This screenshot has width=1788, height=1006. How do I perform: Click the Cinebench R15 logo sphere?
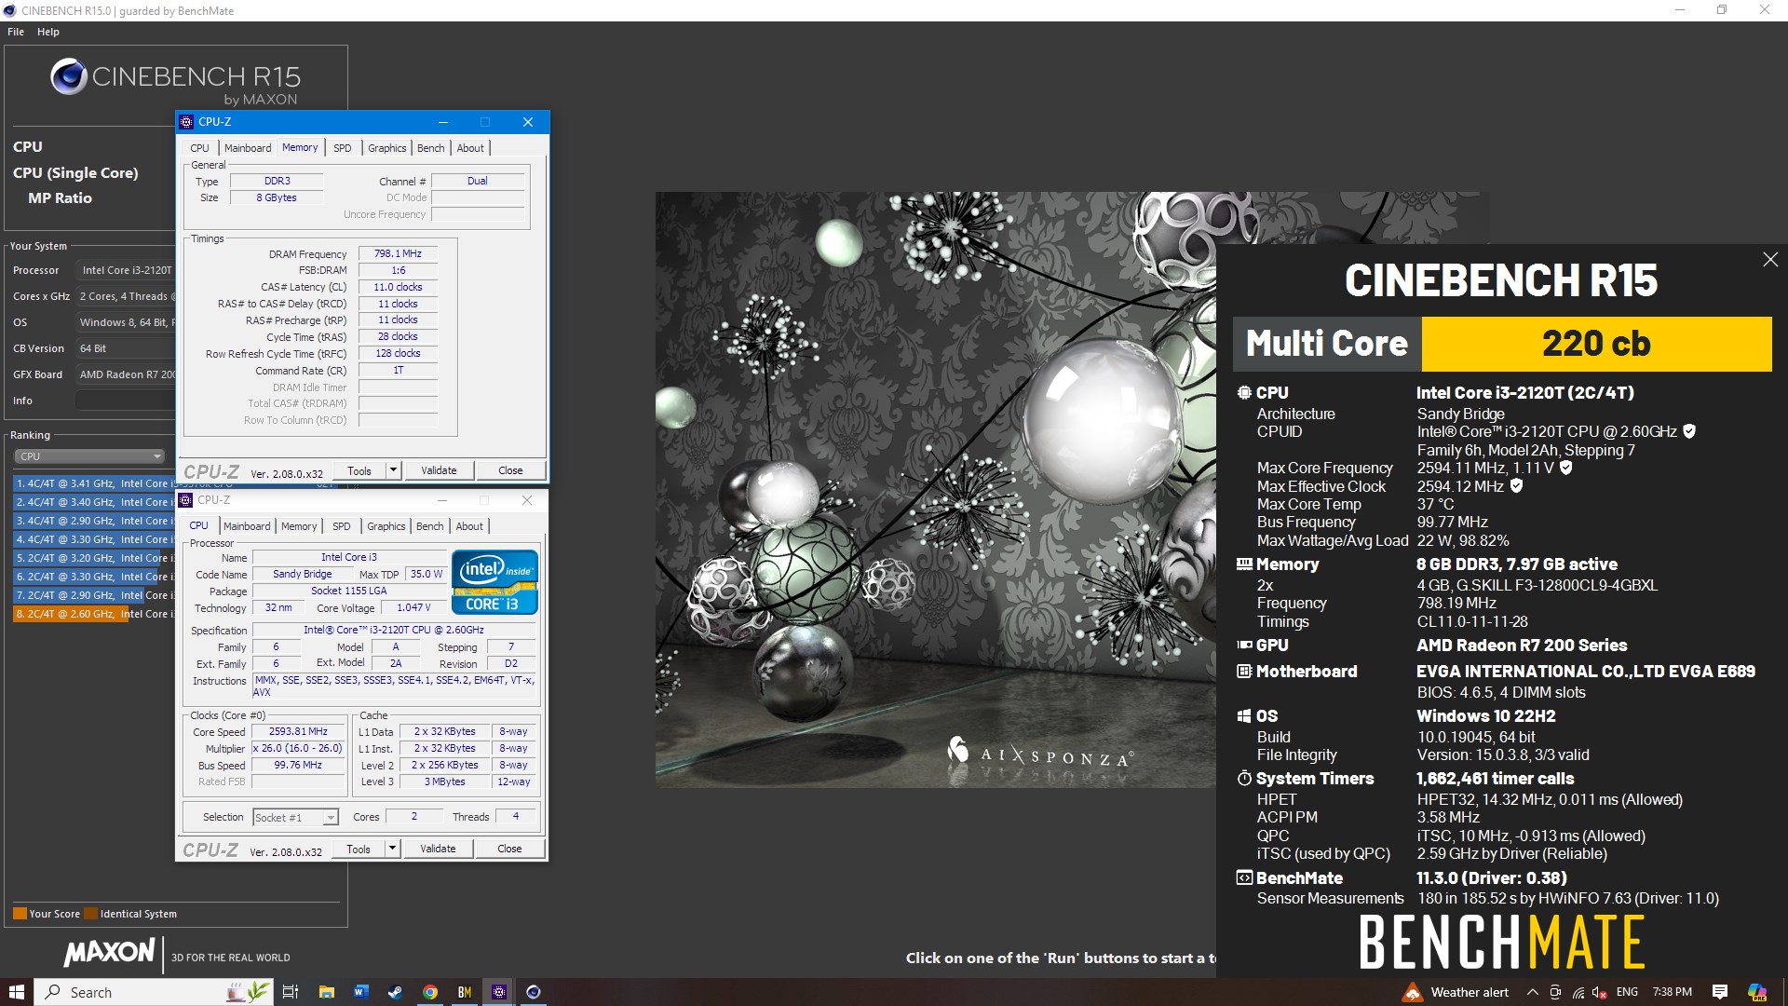coord(68,76)
